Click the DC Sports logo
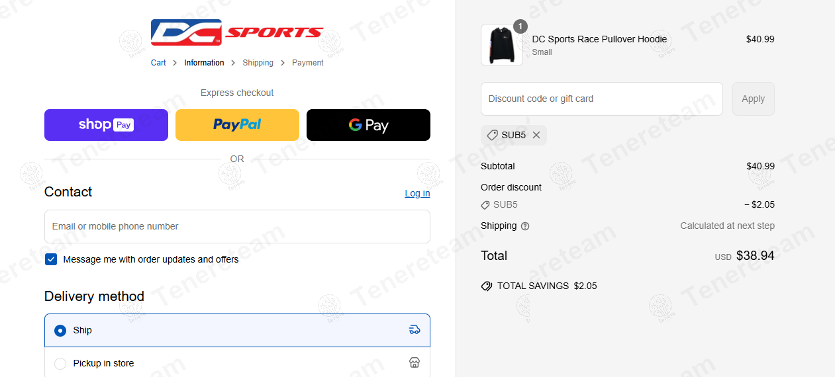This screenshot has width=835, height=377. point(237,32)
